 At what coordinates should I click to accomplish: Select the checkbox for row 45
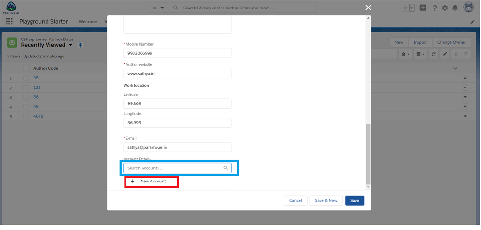coord(26,107)
